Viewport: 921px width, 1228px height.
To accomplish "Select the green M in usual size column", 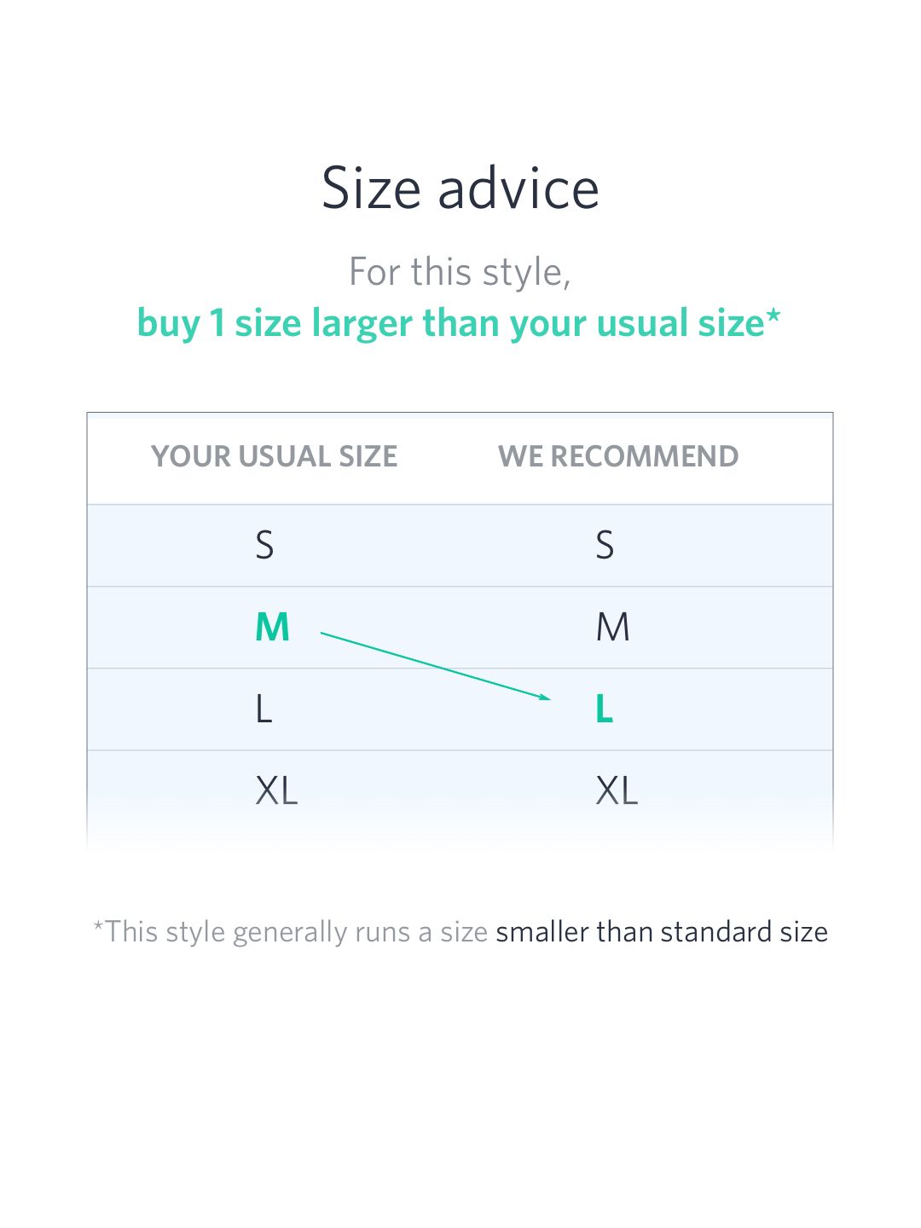I will coord(273,628).
